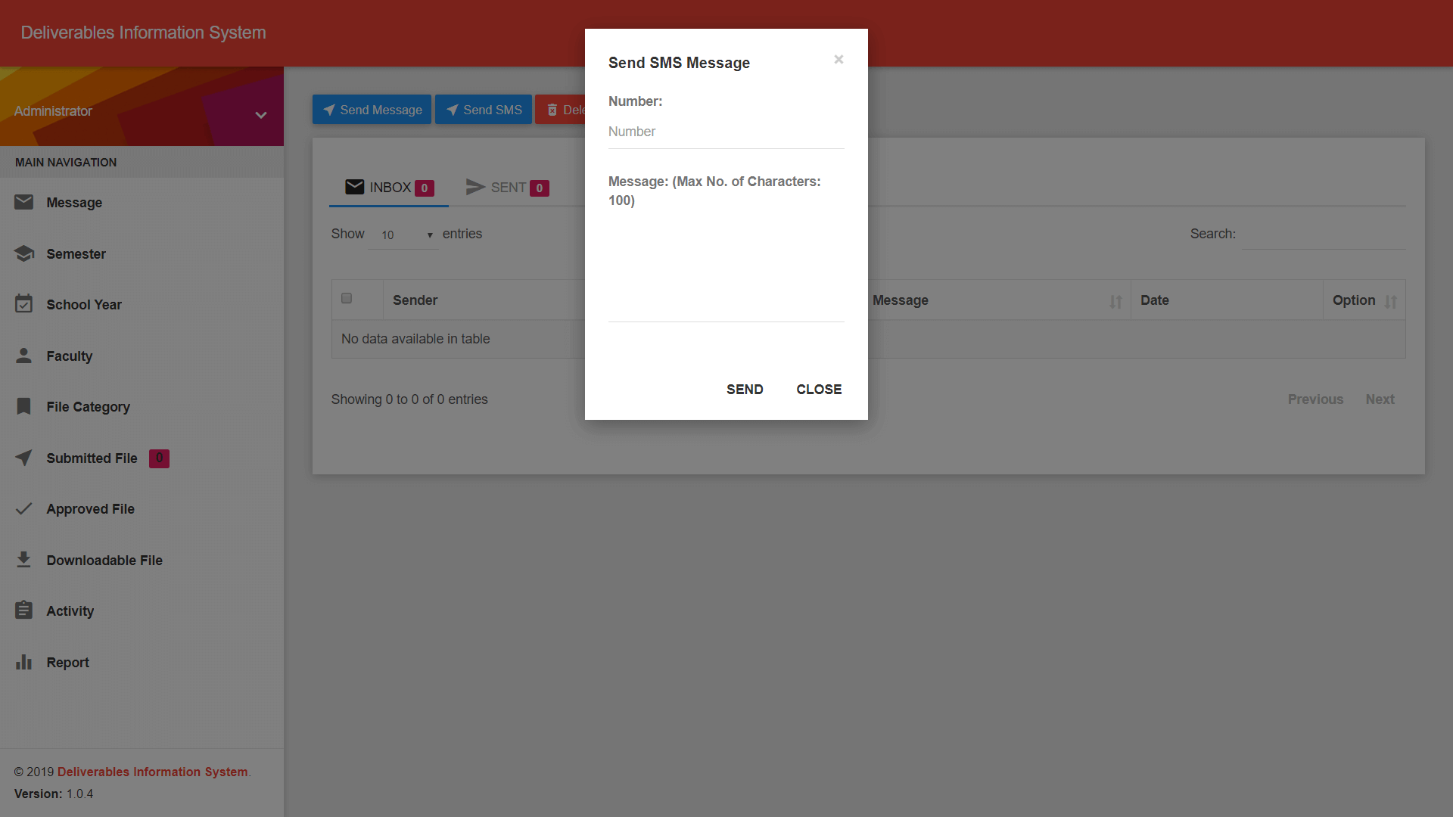Click the Send SMS icon button

click(x=484, y=109)
